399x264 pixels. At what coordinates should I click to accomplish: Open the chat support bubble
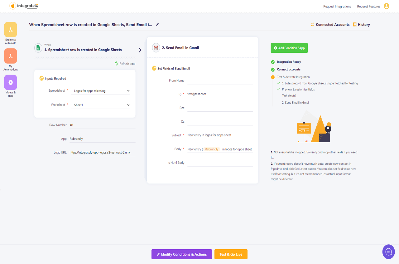(388, 252)
